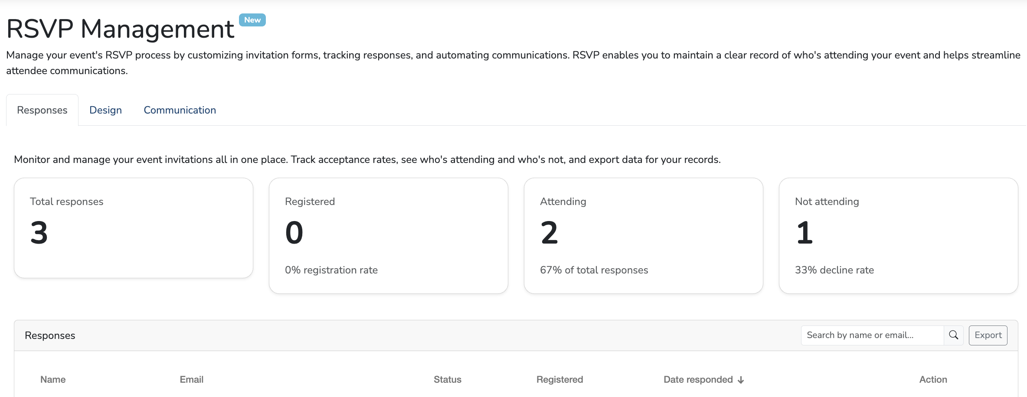Image resolution: width=1027 pixels, height=397 pixels.
Task: Switch to the Design tab
Action: pyautogui.click(x=105, y=110)
